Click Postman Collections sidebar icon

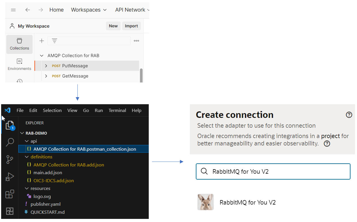[19, 44]
